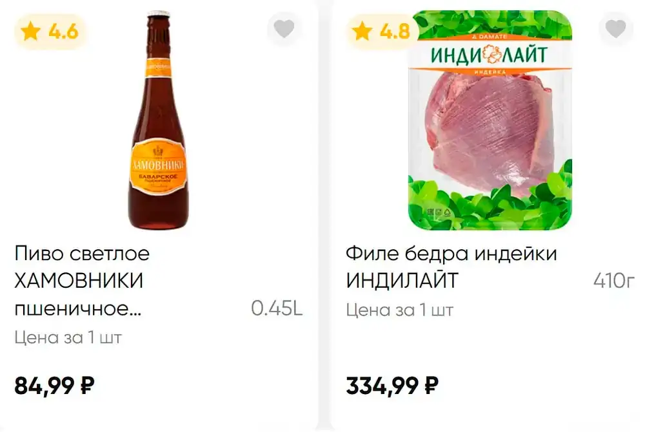Click the star icon in the turkey rating
Viewport: 645px width, 432px height.
point(362,31)
